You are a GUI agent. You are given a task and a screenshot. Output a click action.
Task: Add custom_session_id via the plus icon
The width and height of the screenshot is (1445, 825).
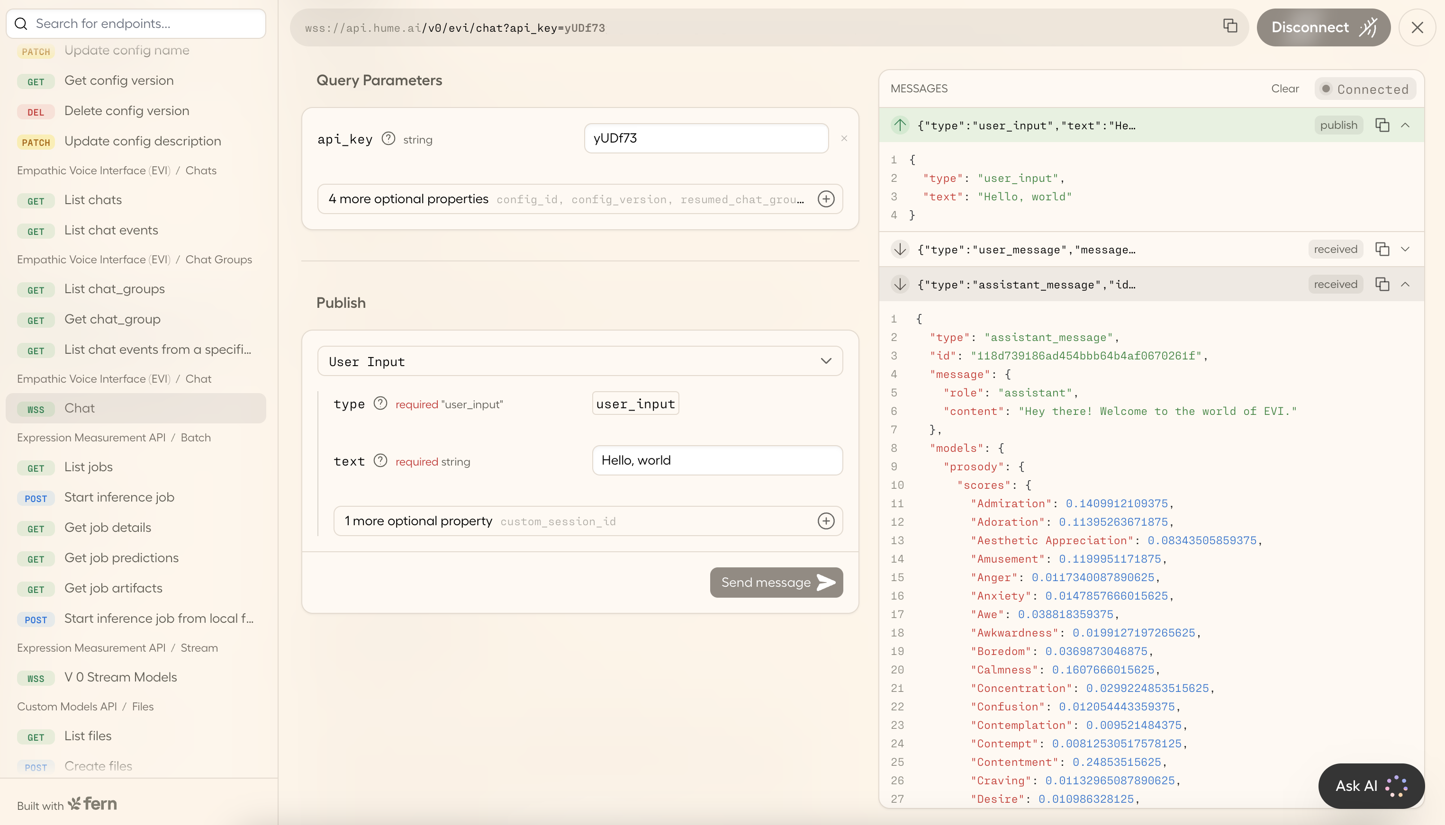pos(826,521)
